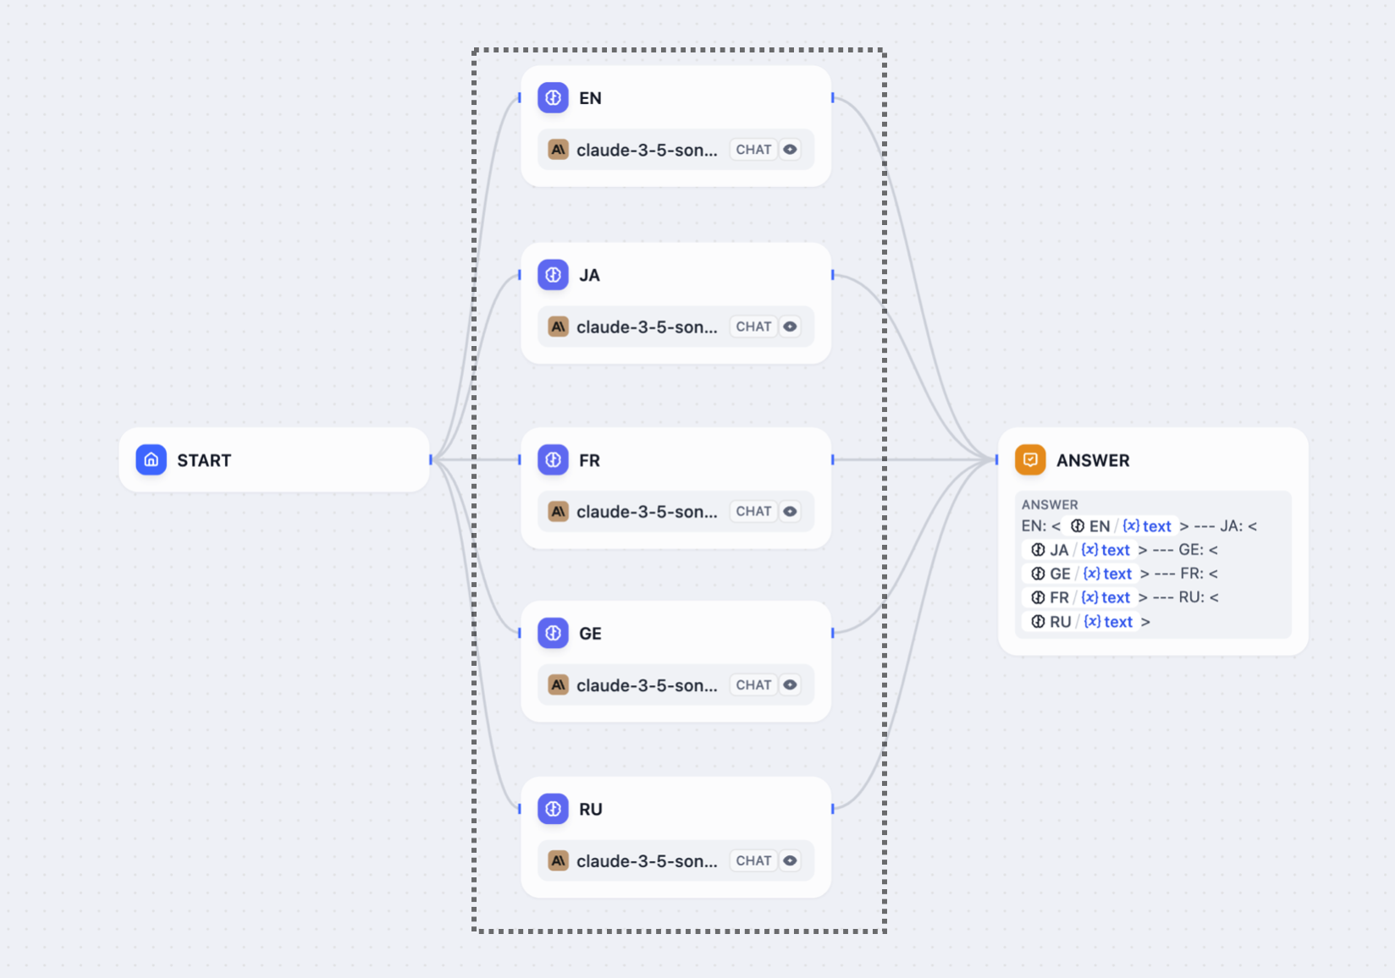Click the EN node LLM icon
This screenshot has width=1395, height=978.
point(553,98)
